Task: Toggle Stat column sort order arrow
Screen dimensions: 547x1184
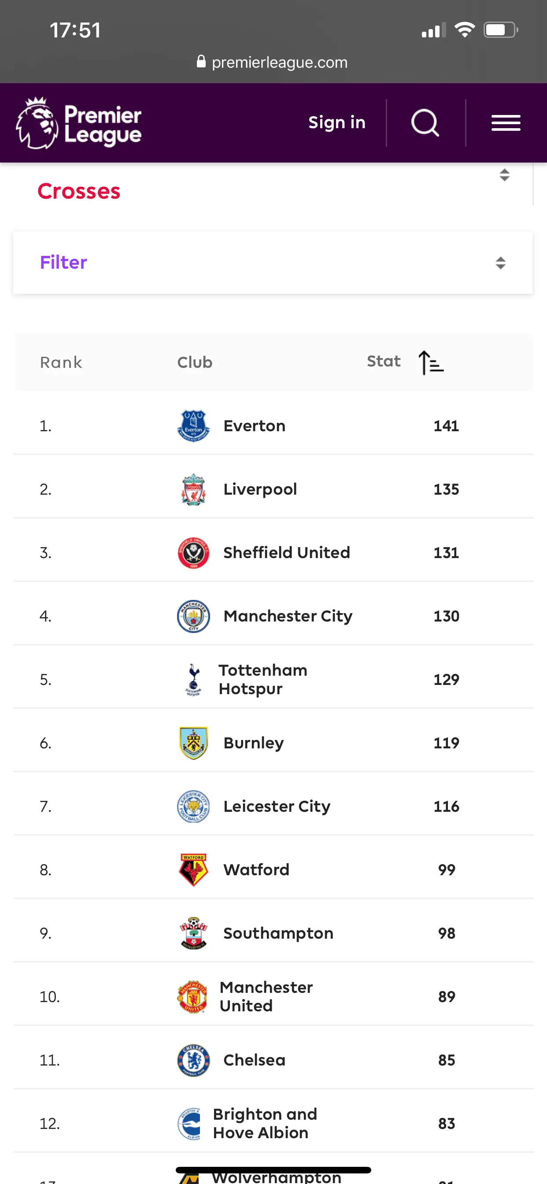Action: click(x=431, y=363)
